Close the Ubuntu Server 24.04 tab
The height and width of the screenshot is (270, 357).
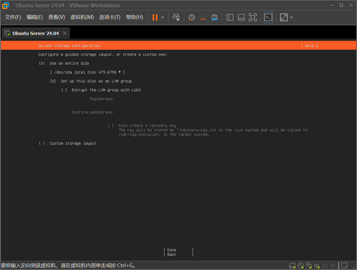click(65, 33)
